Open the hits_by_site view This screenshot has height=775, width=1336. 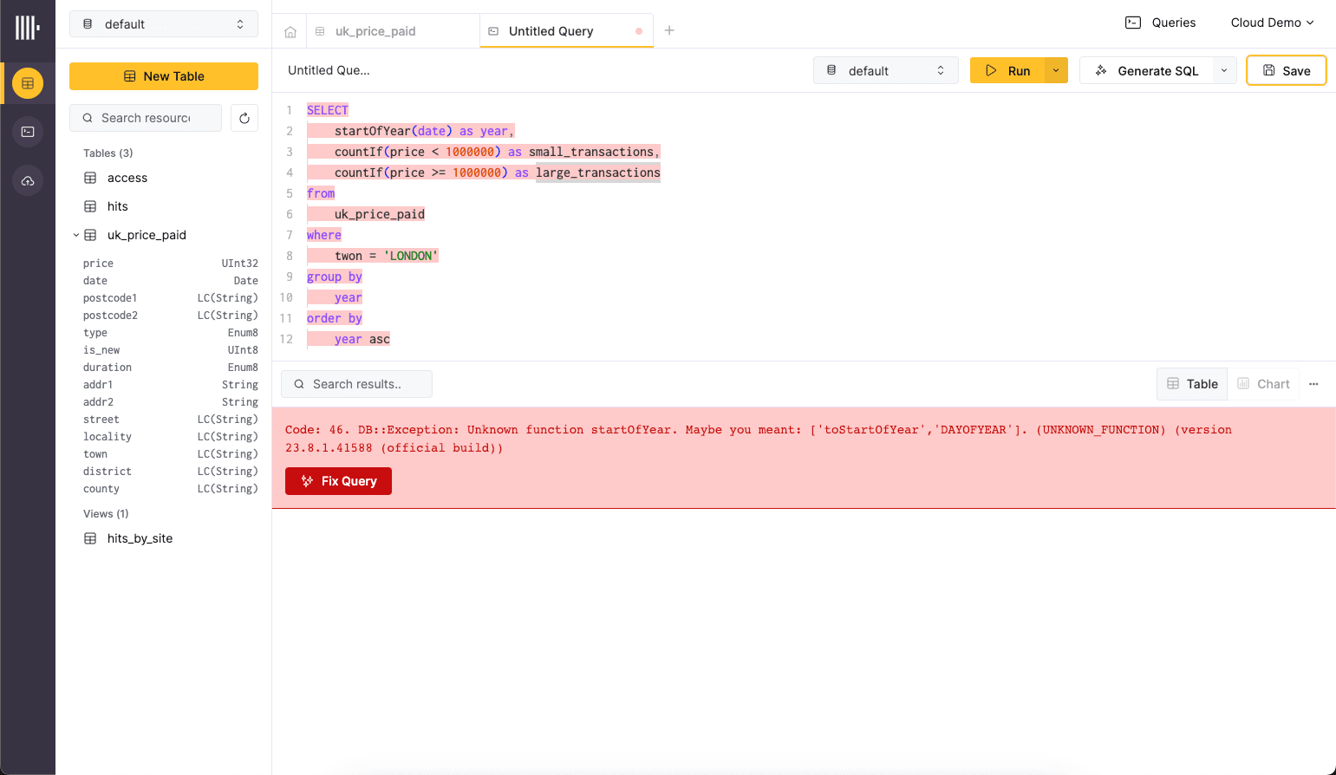tap(140, 538)
